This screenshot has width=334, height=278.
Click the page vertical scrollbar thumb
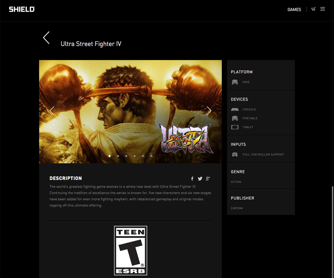(333, 232)
